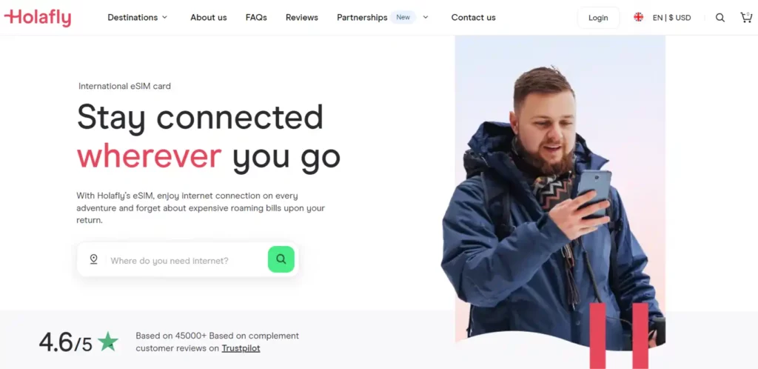The width and height of the screenshot is (758, 369).
Task: Click the hero image of man with phone
Action: tap(560, 193)
